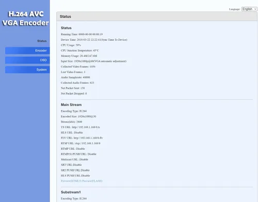
Task: Go to the System page
Action: tap(27, 70)
